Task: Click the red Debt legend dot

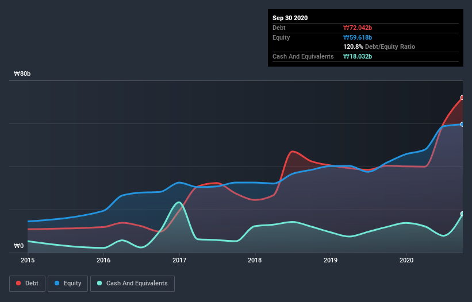Action: pos(18,283)
